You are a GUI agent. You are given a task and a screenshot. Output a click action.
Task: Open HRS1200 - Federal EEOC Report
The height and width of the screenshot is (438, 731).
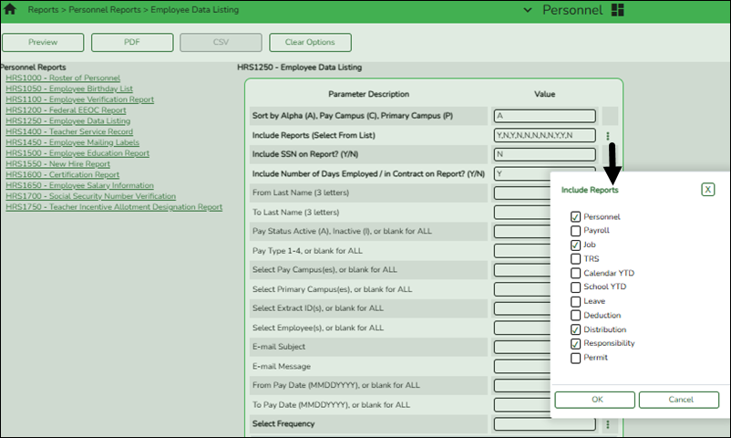(x=66, y=110)
